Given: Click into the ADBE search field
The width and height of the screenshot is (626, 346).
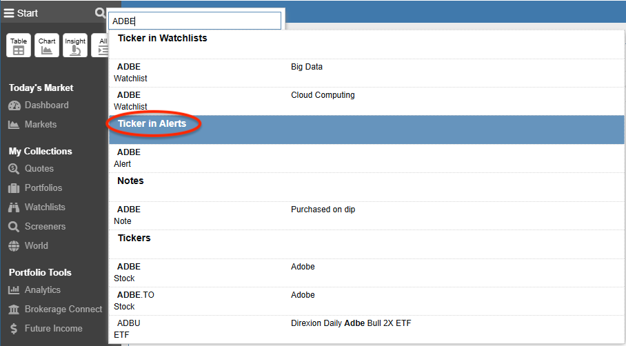Looking at the screenshot, I should click(x=195, y=21).
